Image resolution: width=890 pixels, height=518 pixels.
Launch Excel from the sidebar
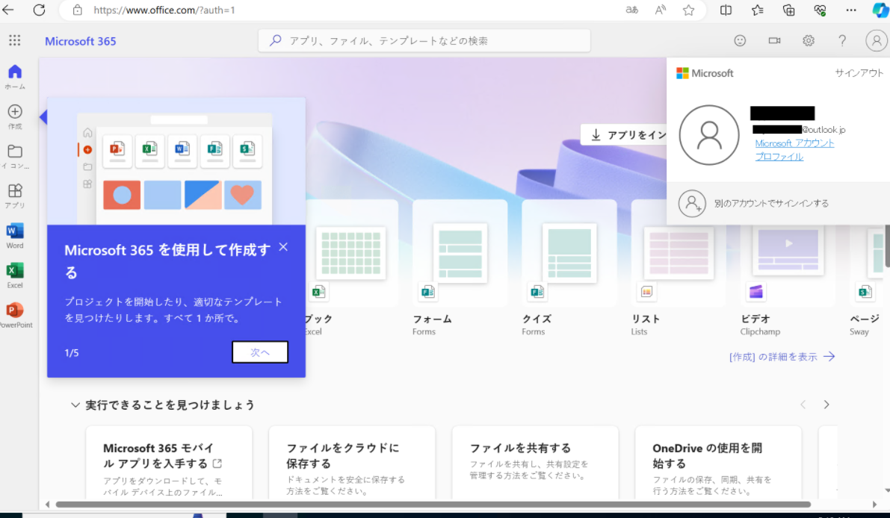point(15,275)
